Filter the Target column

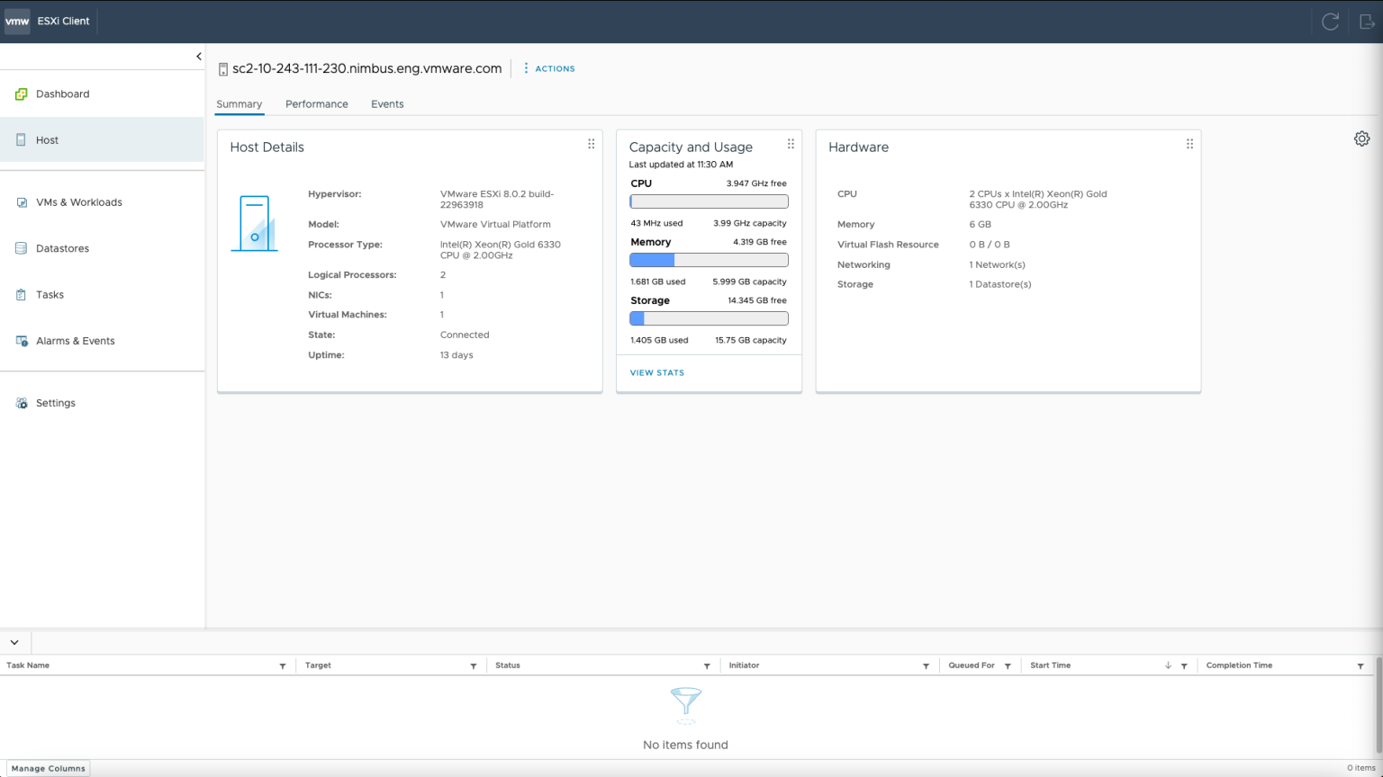(x=474, y=666)
